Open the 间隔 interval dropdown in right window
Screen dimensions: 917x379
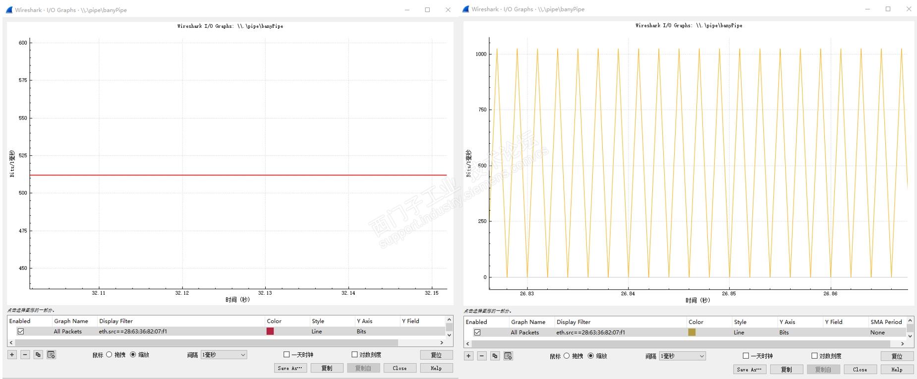point(683,356)
